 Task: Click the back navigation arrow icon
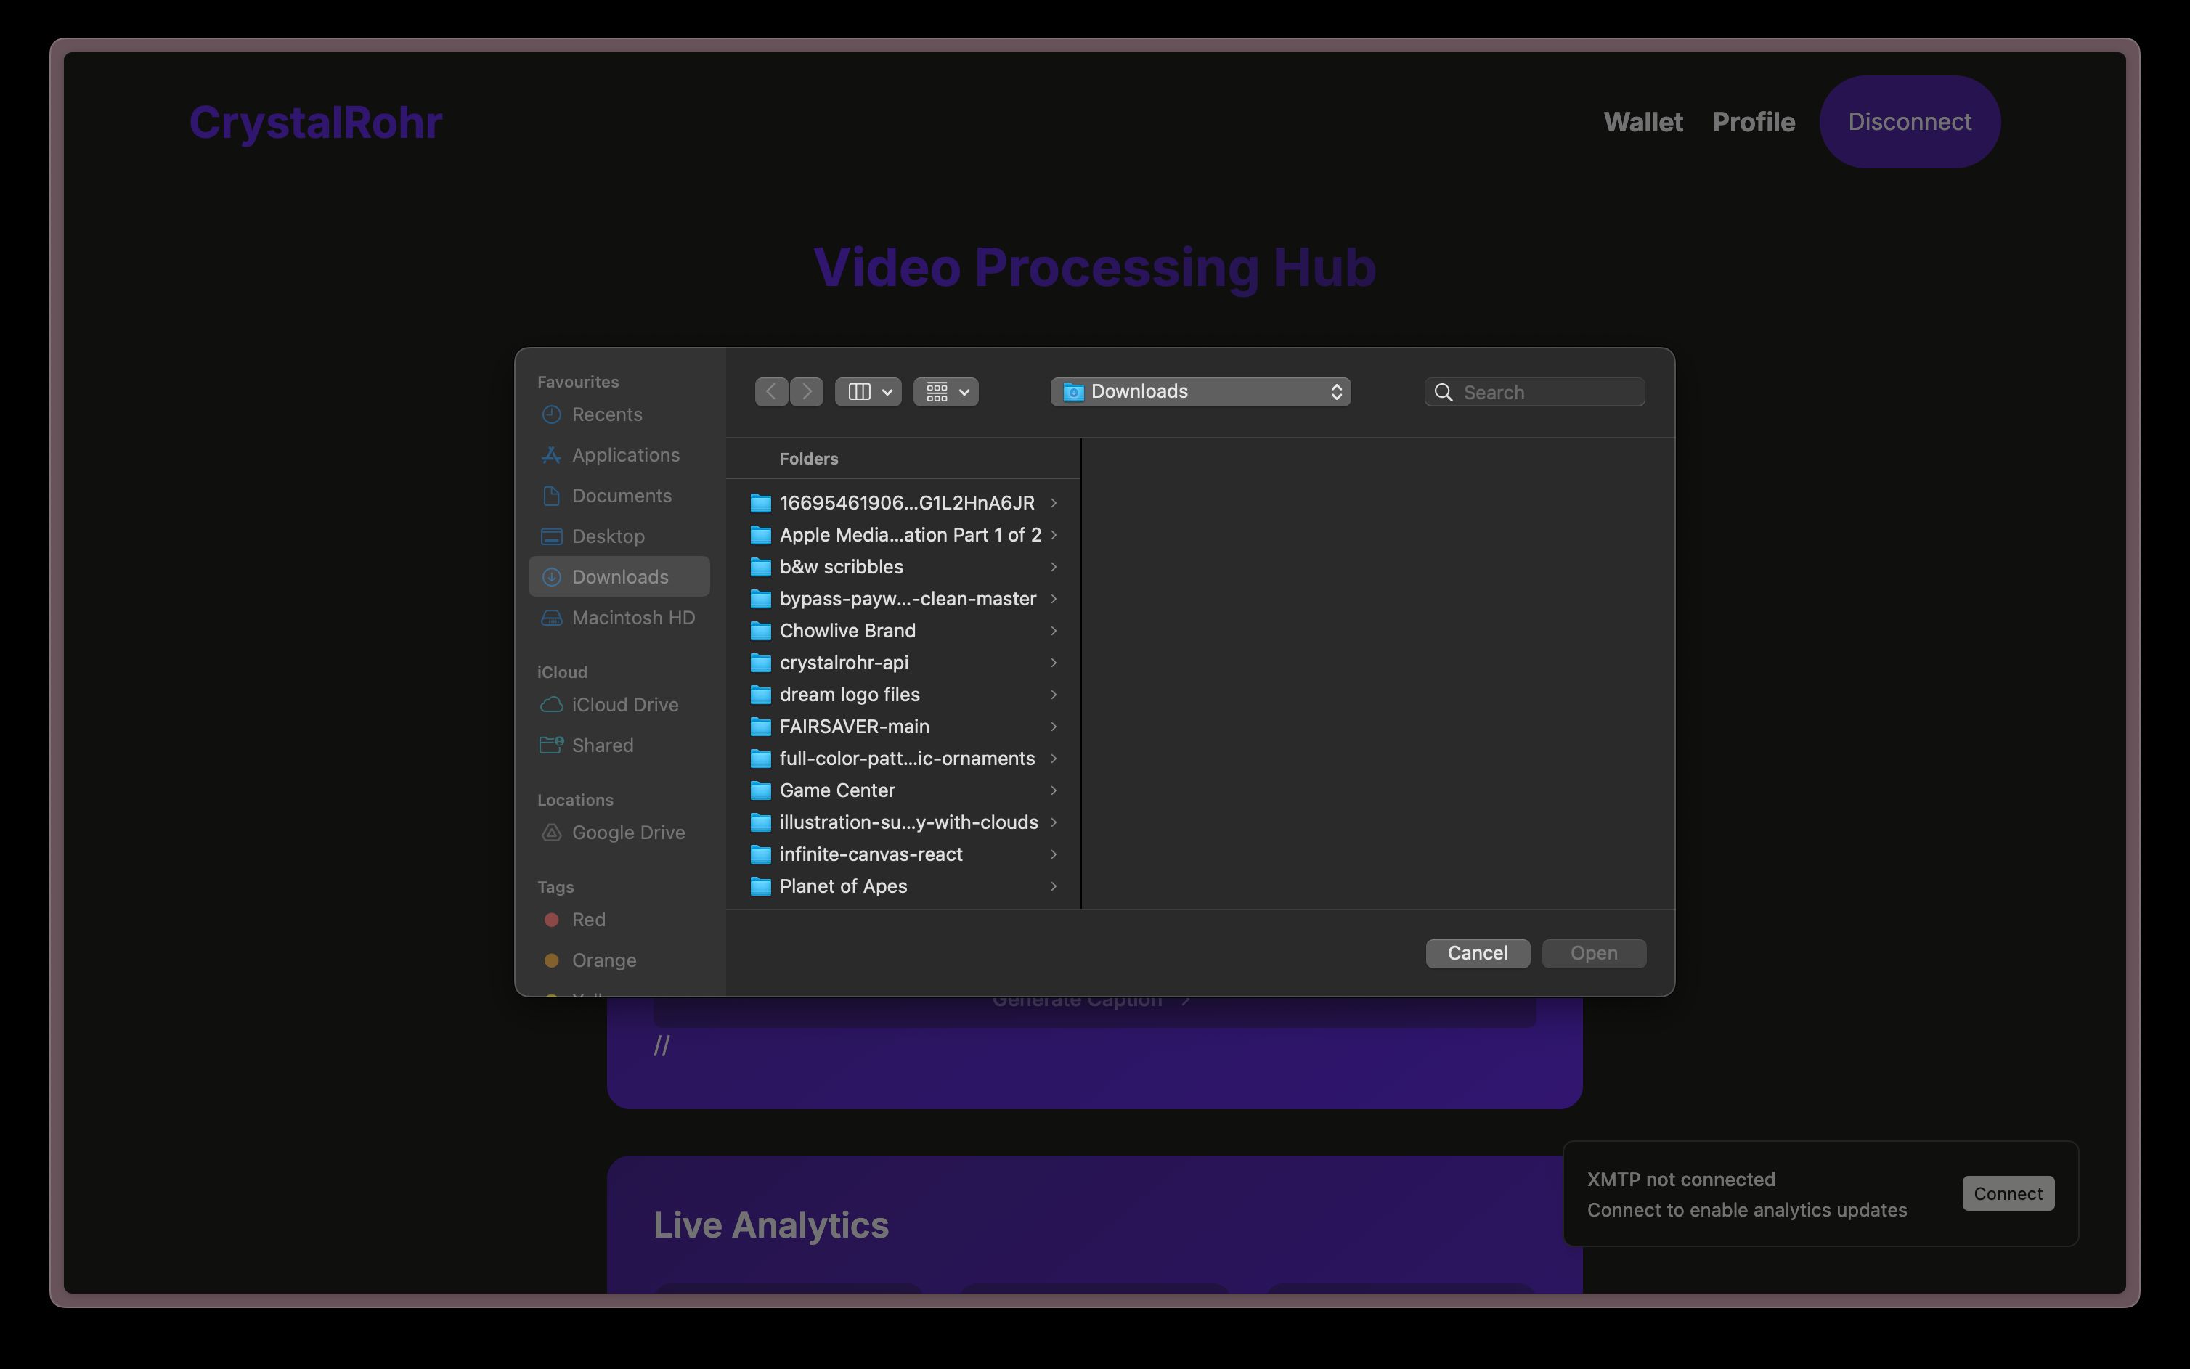pos(770,391)
